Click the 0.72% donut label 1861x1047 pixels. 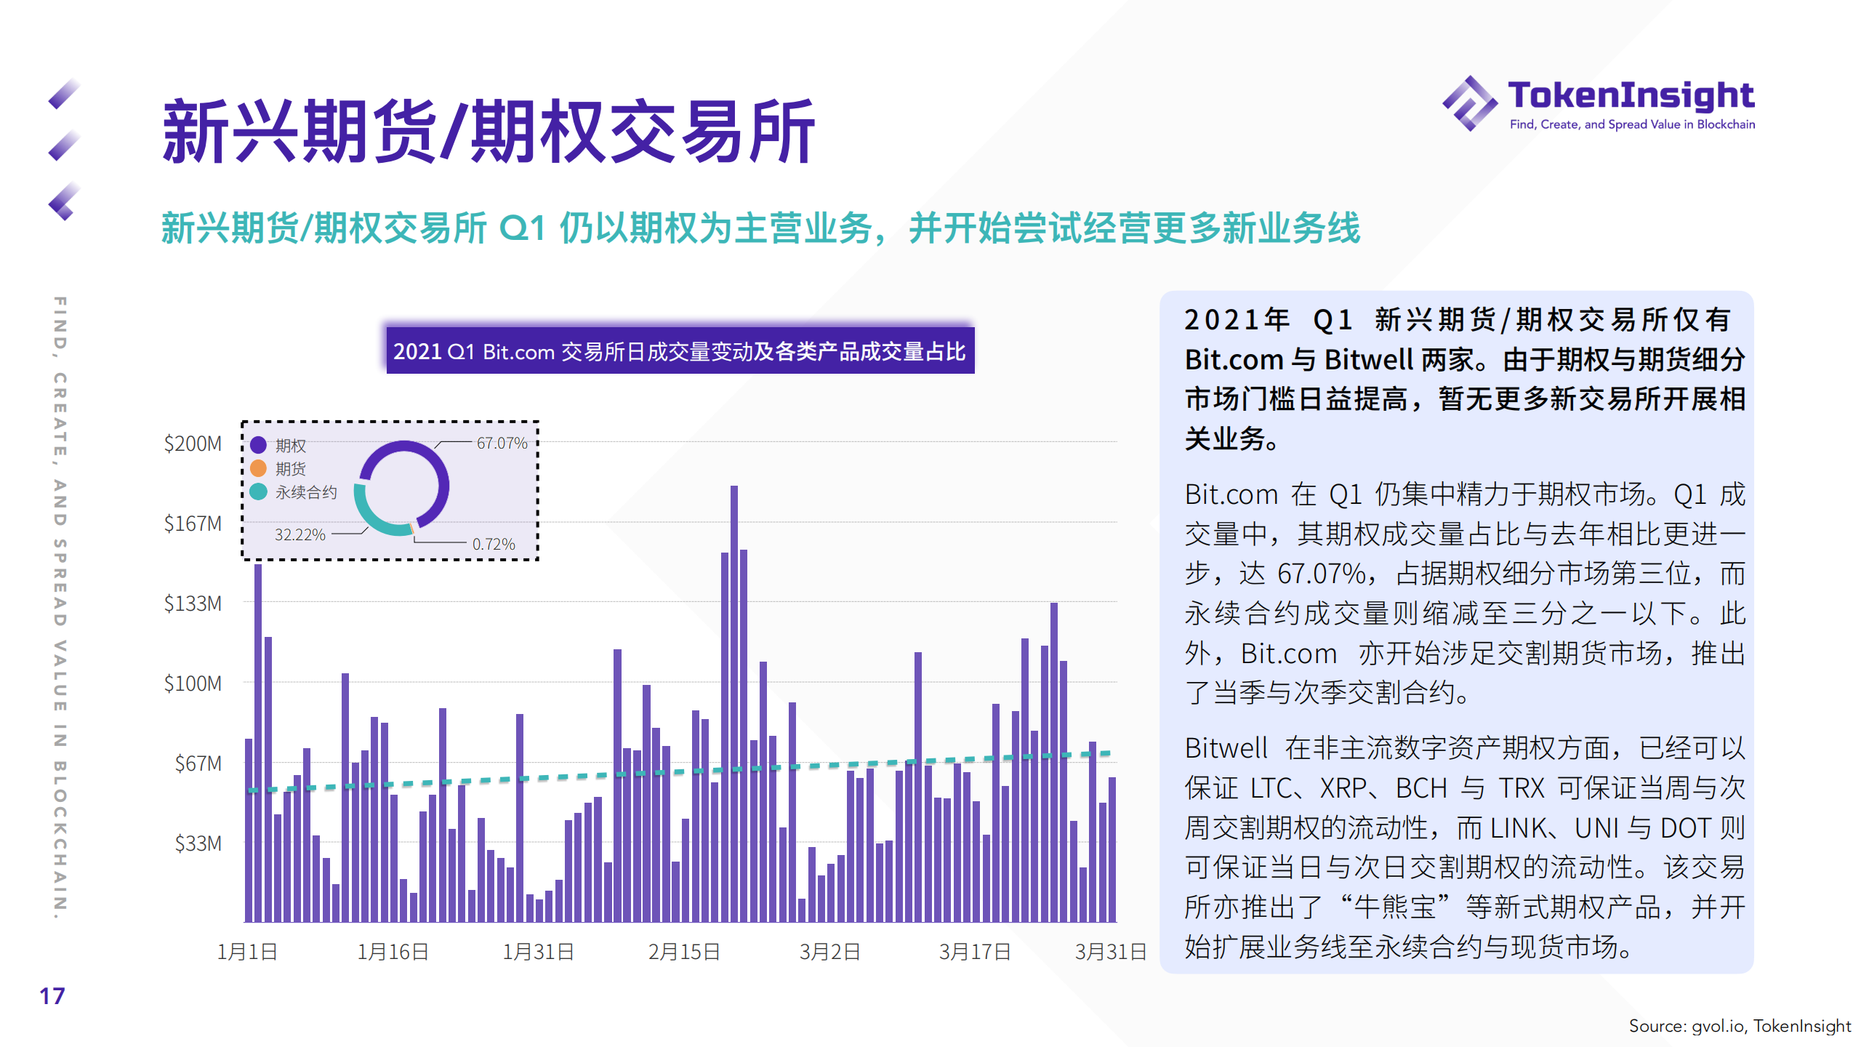click(494, 544)
